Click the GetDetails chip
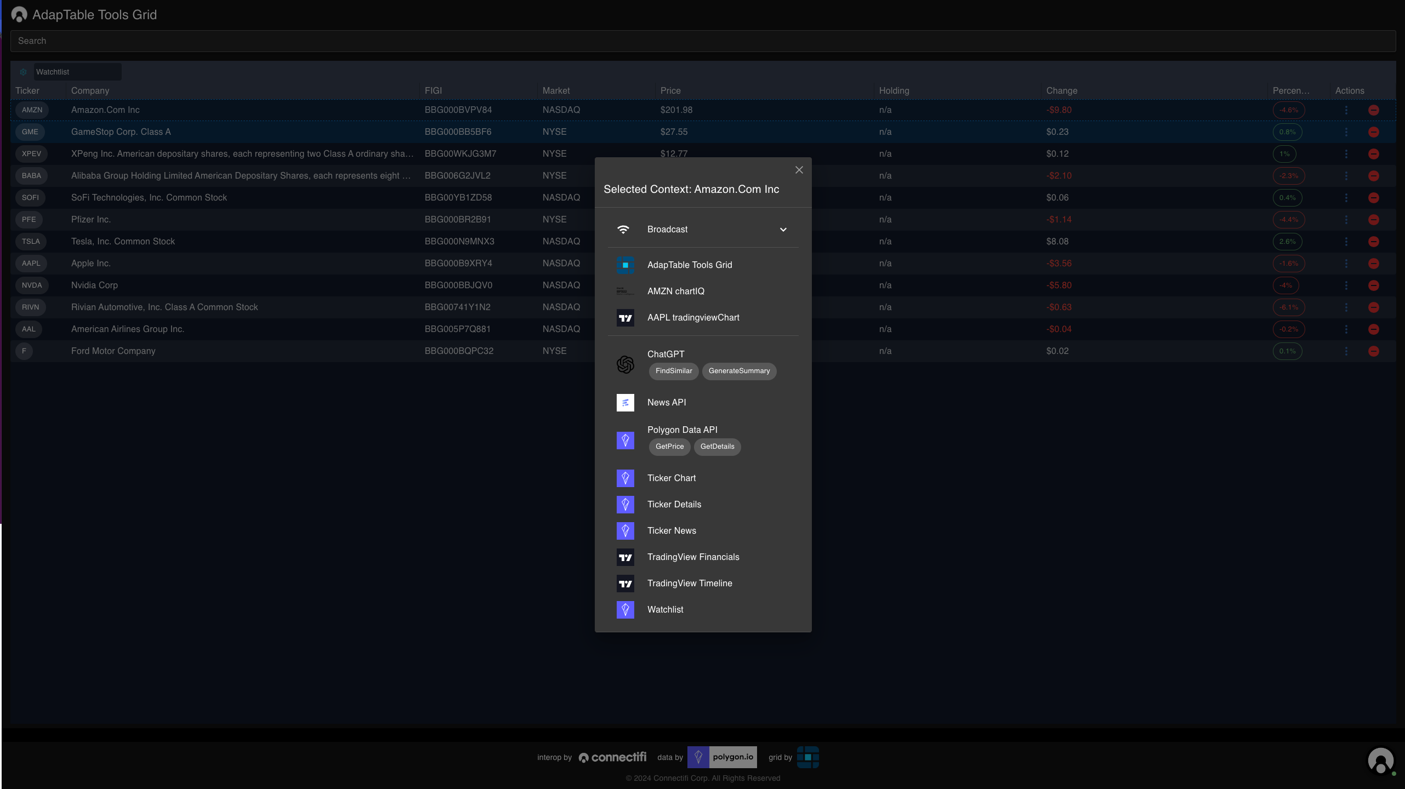This screenshot has height=789, width=1405. [717, 447]
